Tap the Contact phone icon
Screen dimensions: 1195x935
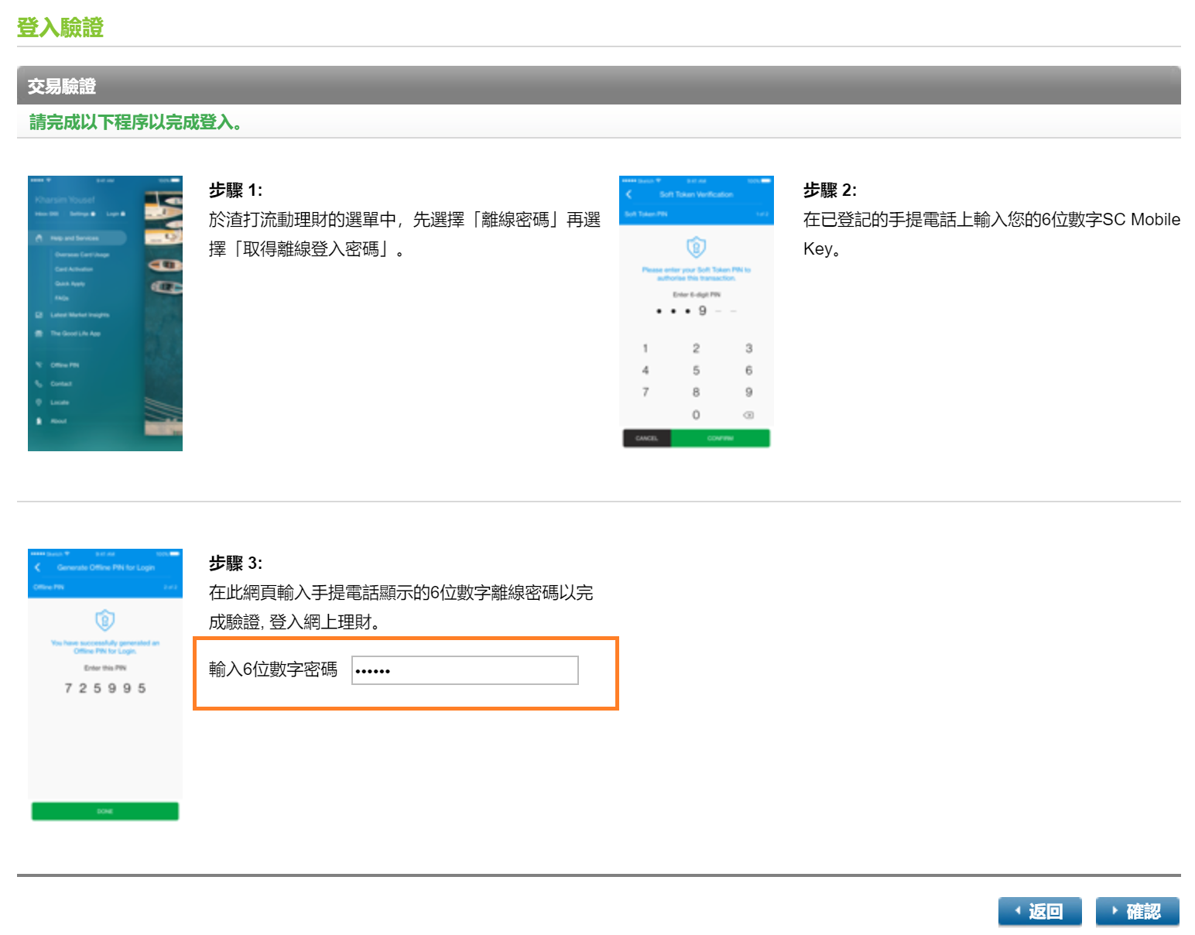pos(38,384)
